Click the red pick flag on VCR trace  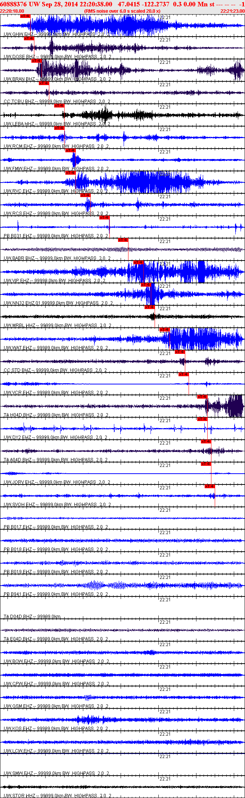pyautogui.click(x=183, y=374)
